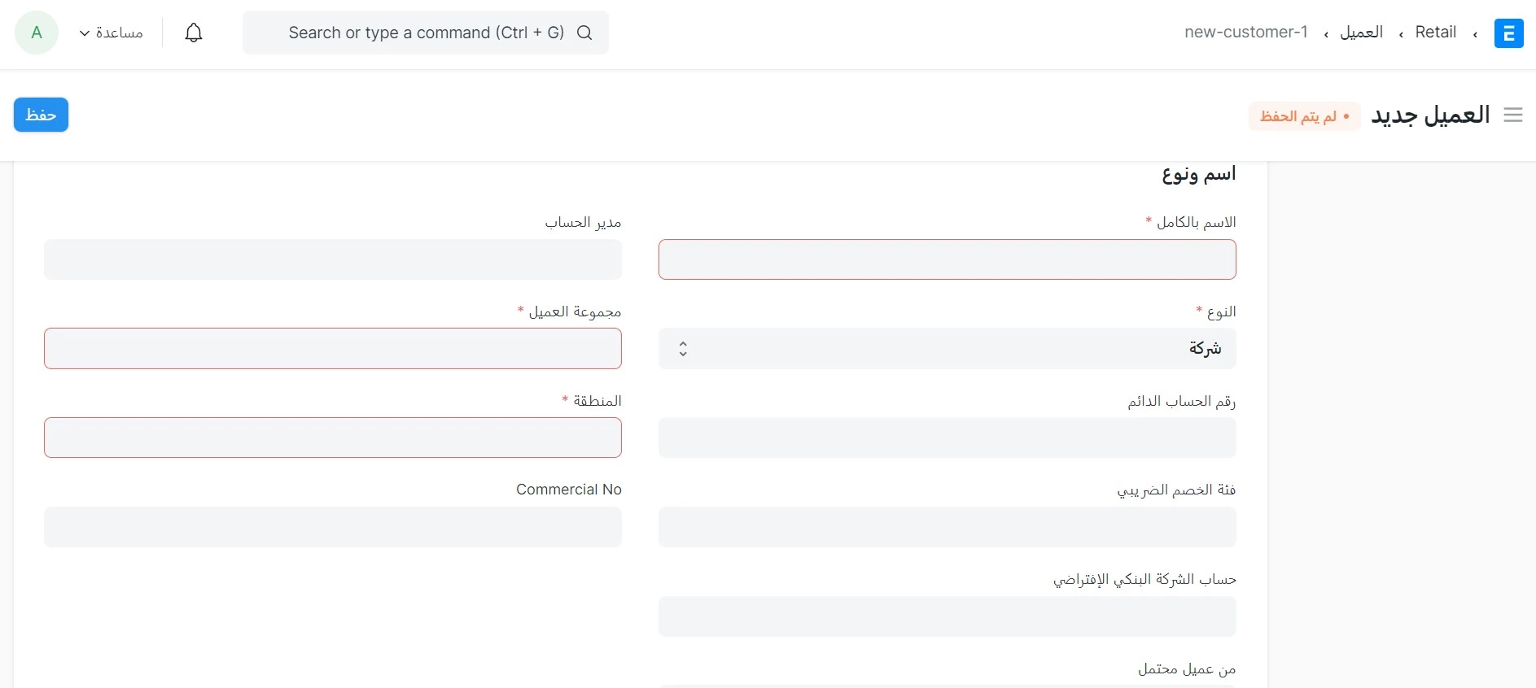This screenshot has width=1536, height=688.
Task: Focus the search or type a command bar
Action: pos(426,33)
